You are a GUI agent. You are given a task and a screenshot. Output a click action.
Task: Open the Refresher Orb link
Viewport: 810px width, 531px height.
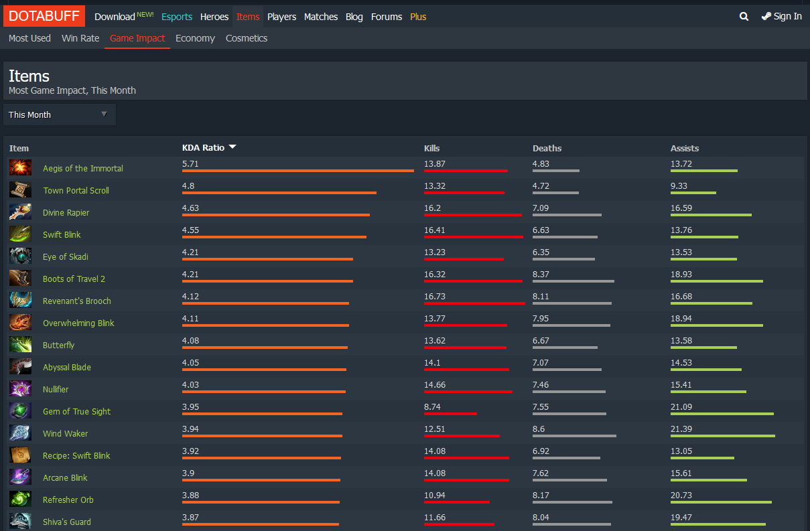click(x=68, y=500)
